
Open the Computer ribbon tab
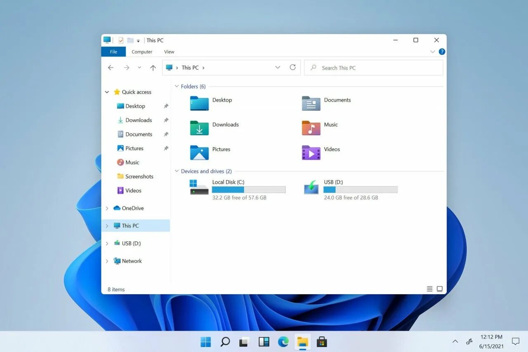[142, 52]
